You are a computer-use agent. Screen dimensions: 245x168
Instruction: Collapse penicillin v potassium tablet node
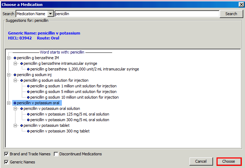15,125
